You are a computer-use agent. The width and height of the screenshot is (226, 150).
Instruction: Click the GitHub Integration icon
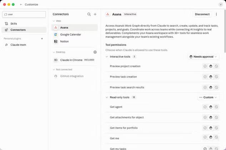[x=56, y=76]
